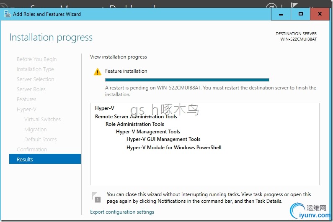Image resolution: width=333 pixels, height=222 pixels.
Task: Click the notification flag icon near the bottom
Action: click(x=96, y=197)
